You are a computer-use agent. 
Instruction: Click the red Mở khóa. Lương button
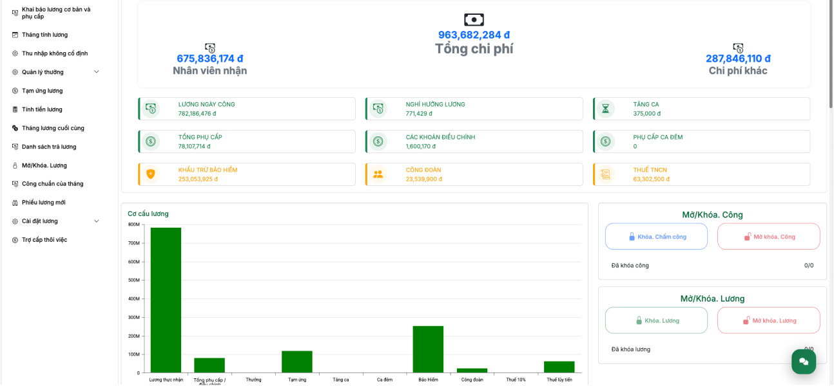[x=768, y=320]
